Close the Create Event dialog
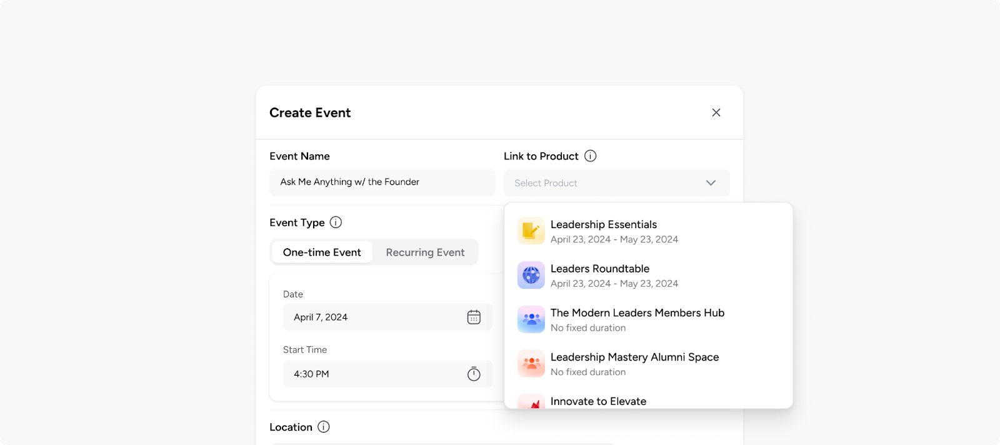 pyautogui.click(x=716, y=112)
